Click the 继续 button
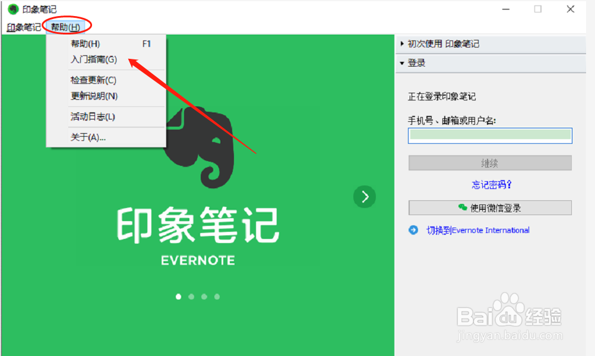Viewport: 595px width, 356px height. [x=490, y=163]
